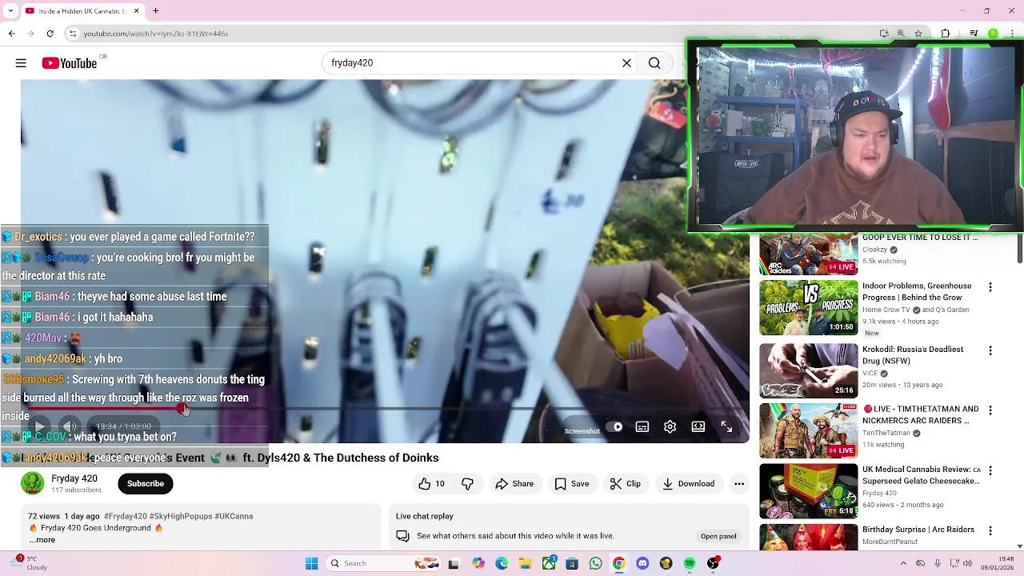Open the tab search dropdown arrow

point(11,11)
